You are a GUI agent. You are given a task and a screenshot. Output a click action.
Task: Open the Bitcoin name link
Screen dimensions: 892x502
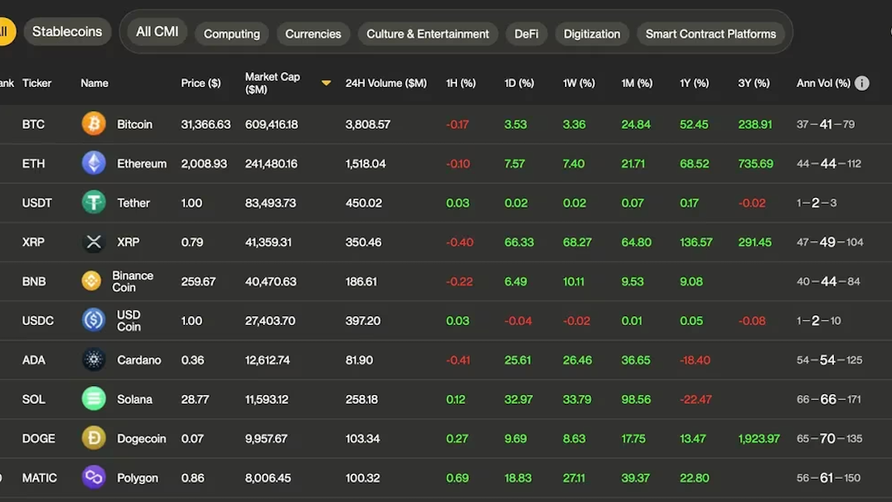pos(135,124)
